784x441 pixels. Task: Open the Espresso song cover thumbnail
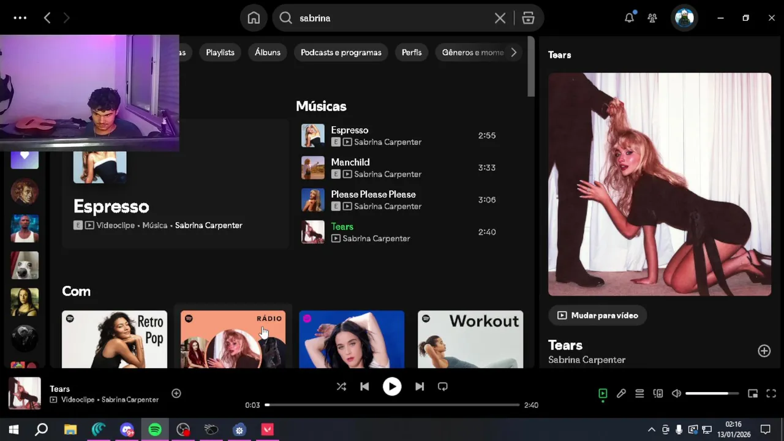pyautogui.click(x=312, y=135)
